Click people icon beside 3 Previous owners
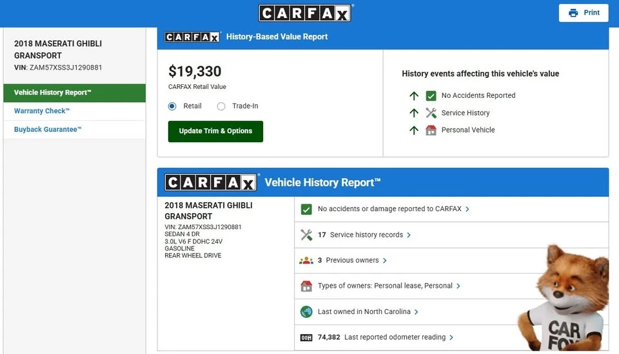This screenshot has width=619, height=354. [x=306, y=261]
